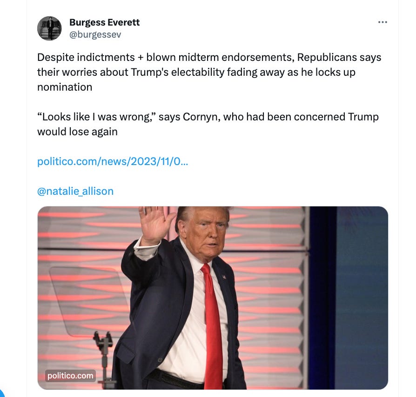Viewport: 416px width, 397px height.
Task: Open the @natalie_allison mention
Action: tap(75, 191)
